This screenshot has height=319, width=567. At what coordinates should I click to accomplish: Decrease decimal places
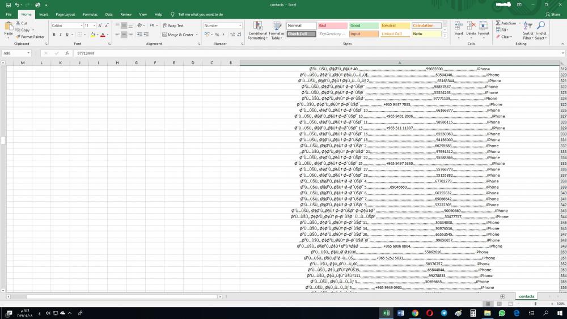[x=239, y=35]
